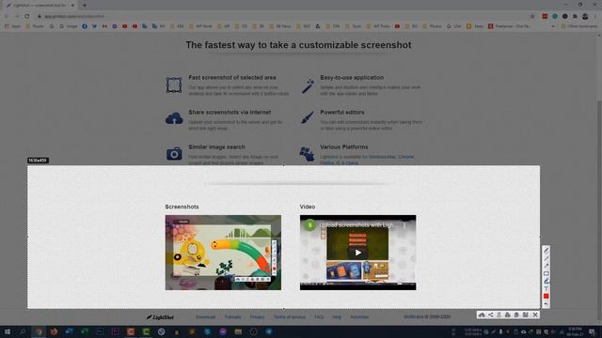Reload the page in Chrome

27,17
